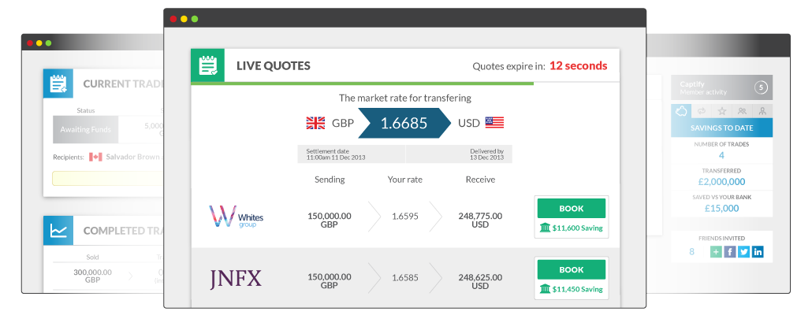The height and width of the screenshot is (315, 812).
Task: Click the Awaiting Funds status box
Action: click(x=85, y=129)
